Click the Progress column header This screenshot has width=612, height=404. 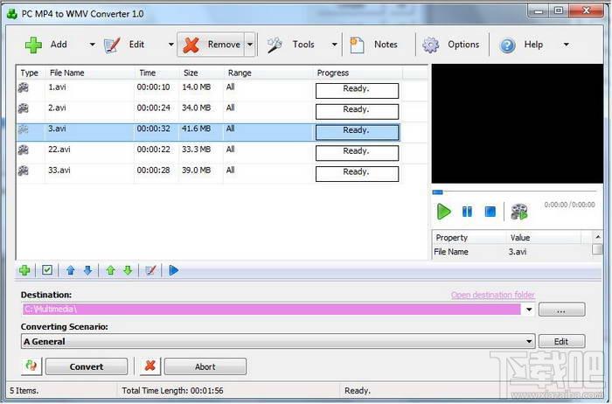tap(358, 73)
